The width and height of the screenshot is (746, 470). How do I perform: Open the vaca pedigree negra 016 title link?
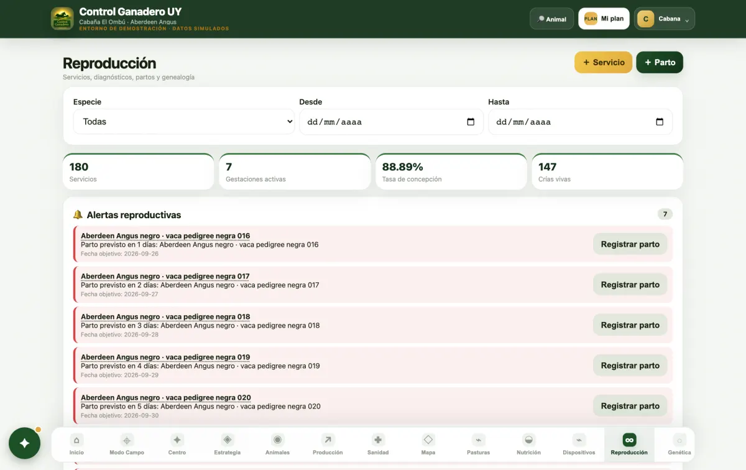click(x=165, y=236)
